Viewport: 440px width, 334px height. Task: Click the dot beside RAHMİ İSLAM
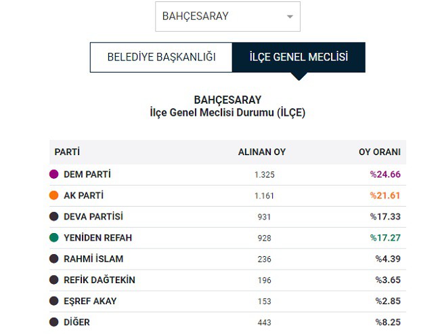[54, 259]
